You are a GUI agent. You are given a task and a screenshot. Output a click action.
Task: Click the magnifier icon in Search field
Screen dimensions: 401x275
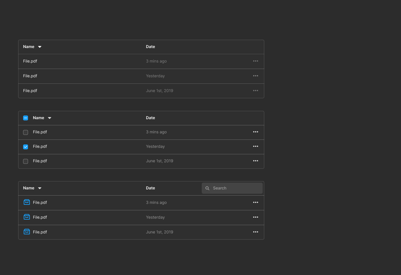[207, 188]
